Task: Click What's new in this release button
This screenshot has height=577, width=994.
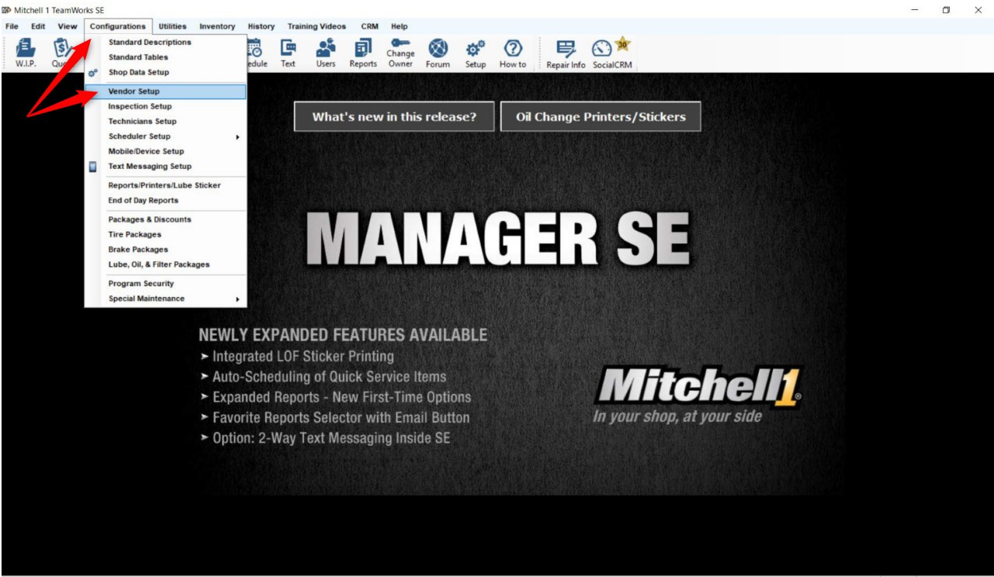Action: [x=393, y=117]
